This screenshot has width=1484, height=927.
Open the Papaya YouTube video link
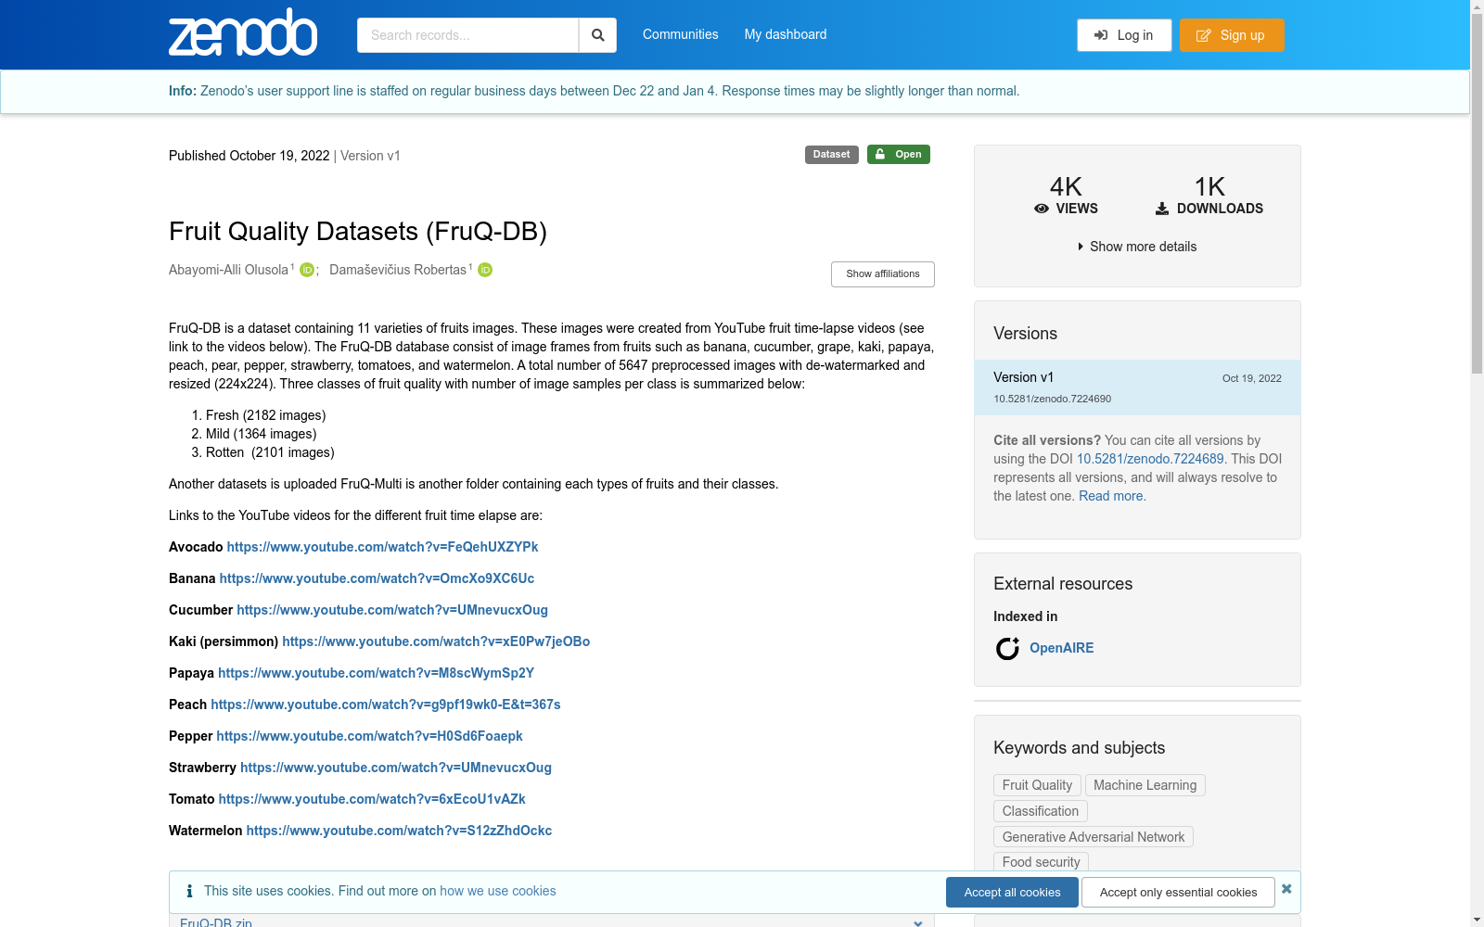[376, 673]
